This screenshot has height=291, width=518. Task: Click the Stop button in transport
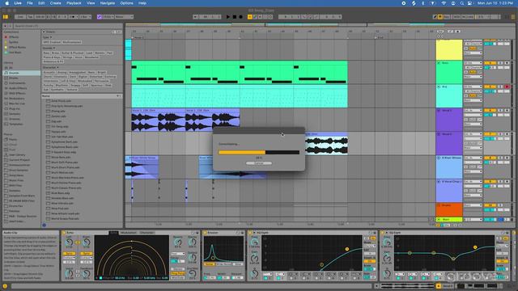pos(235,17)
